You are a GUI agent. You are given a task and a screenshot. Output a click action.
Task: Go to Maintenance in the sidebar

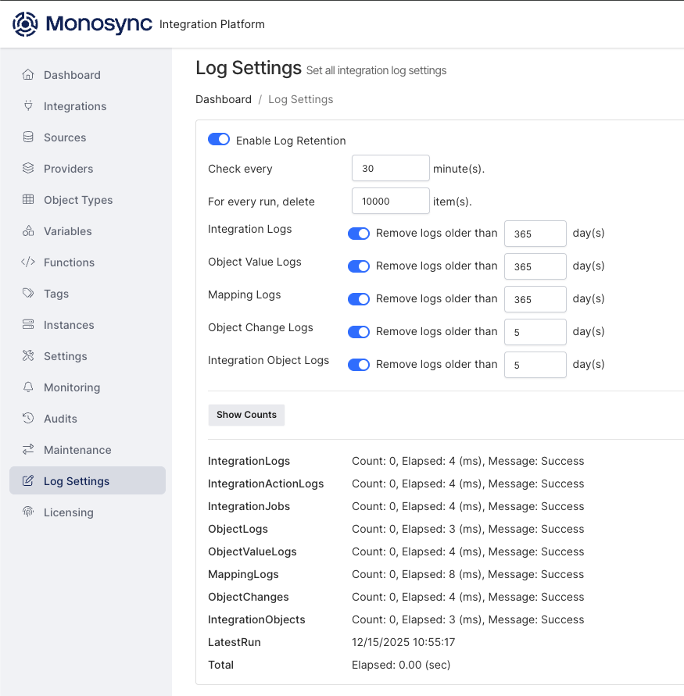[x=77, y=450]
